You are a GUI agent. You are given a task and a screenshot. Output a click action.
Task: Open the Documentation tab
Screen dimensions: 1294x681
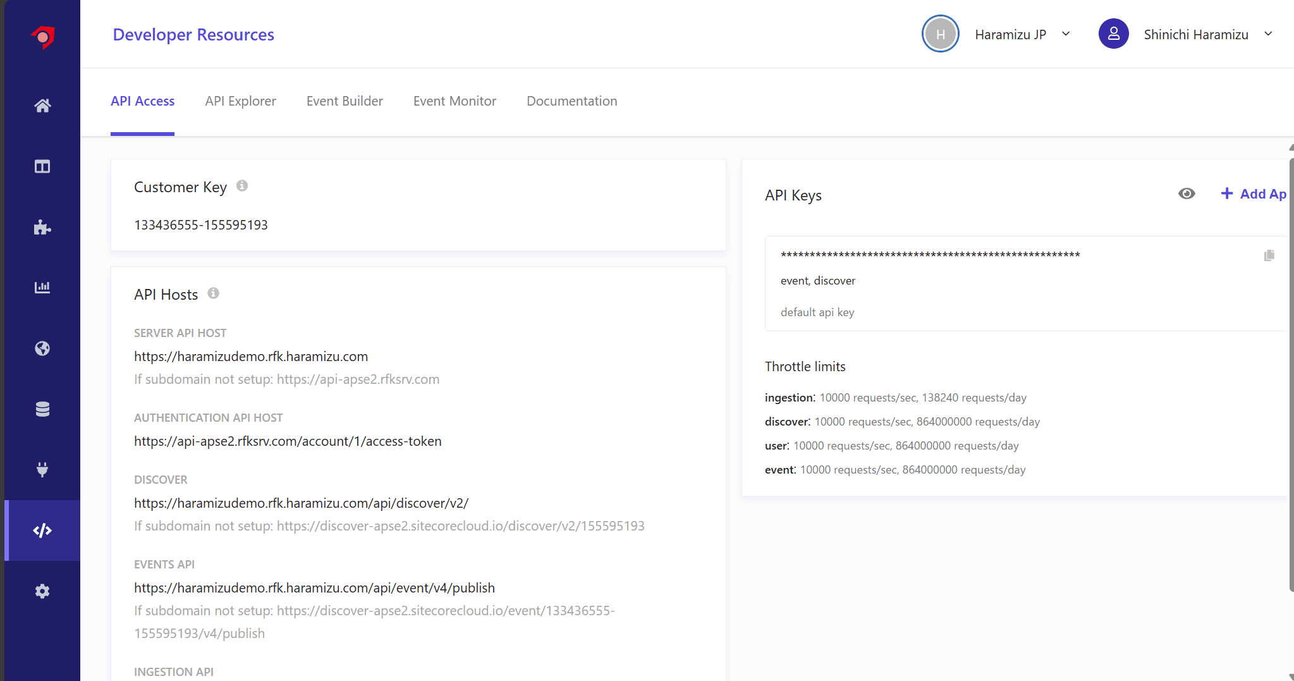[571, 101]
